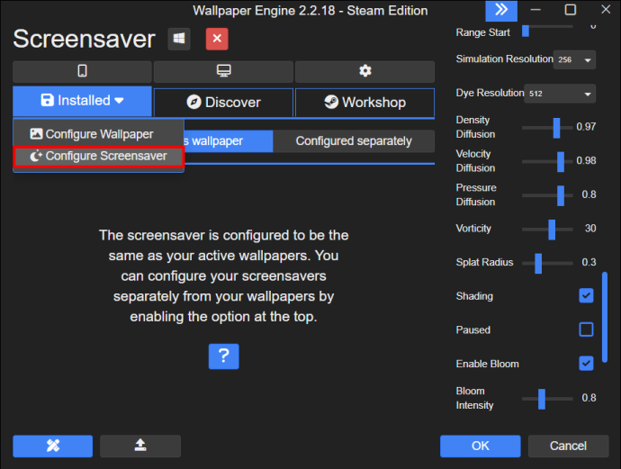Click the Cancel button
The width and height of the screenshot is (621, 469).
(568, 446)
